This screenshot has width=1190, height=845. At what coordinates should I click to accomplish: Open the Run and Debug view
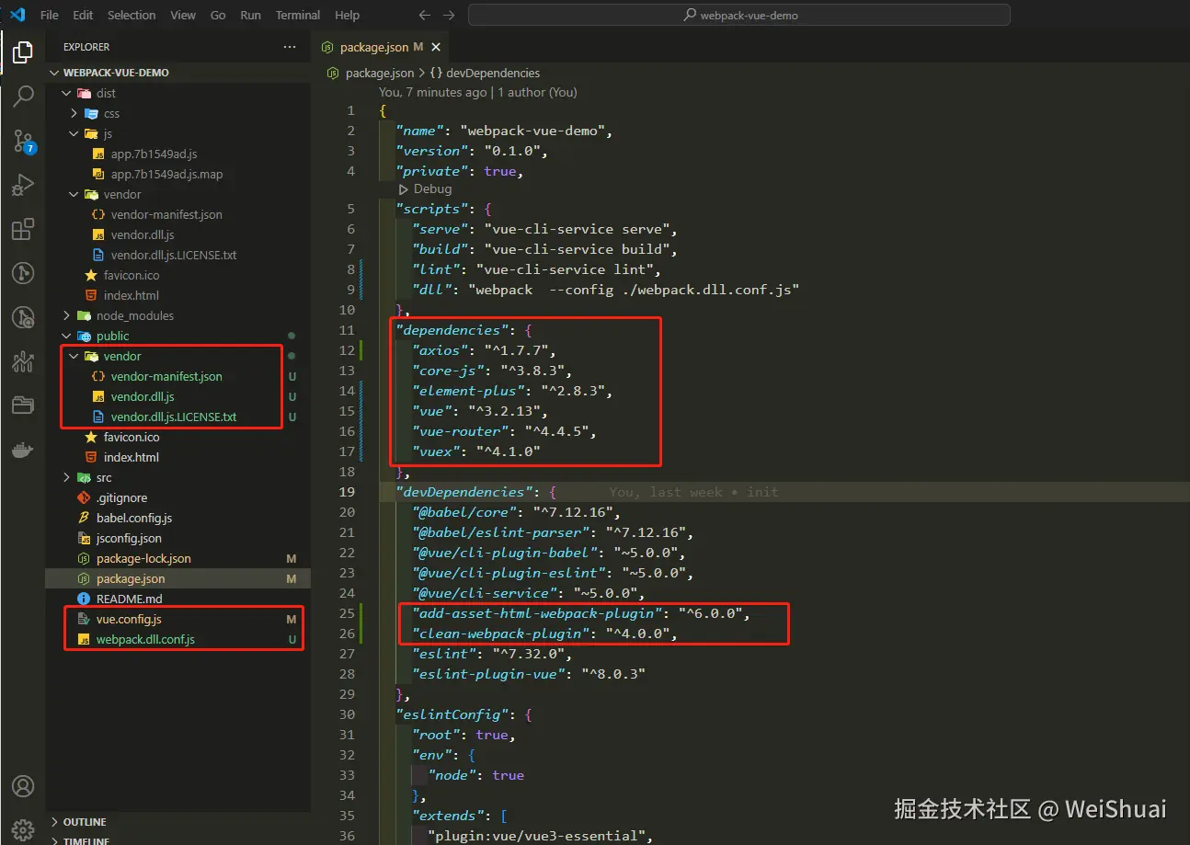22,185
